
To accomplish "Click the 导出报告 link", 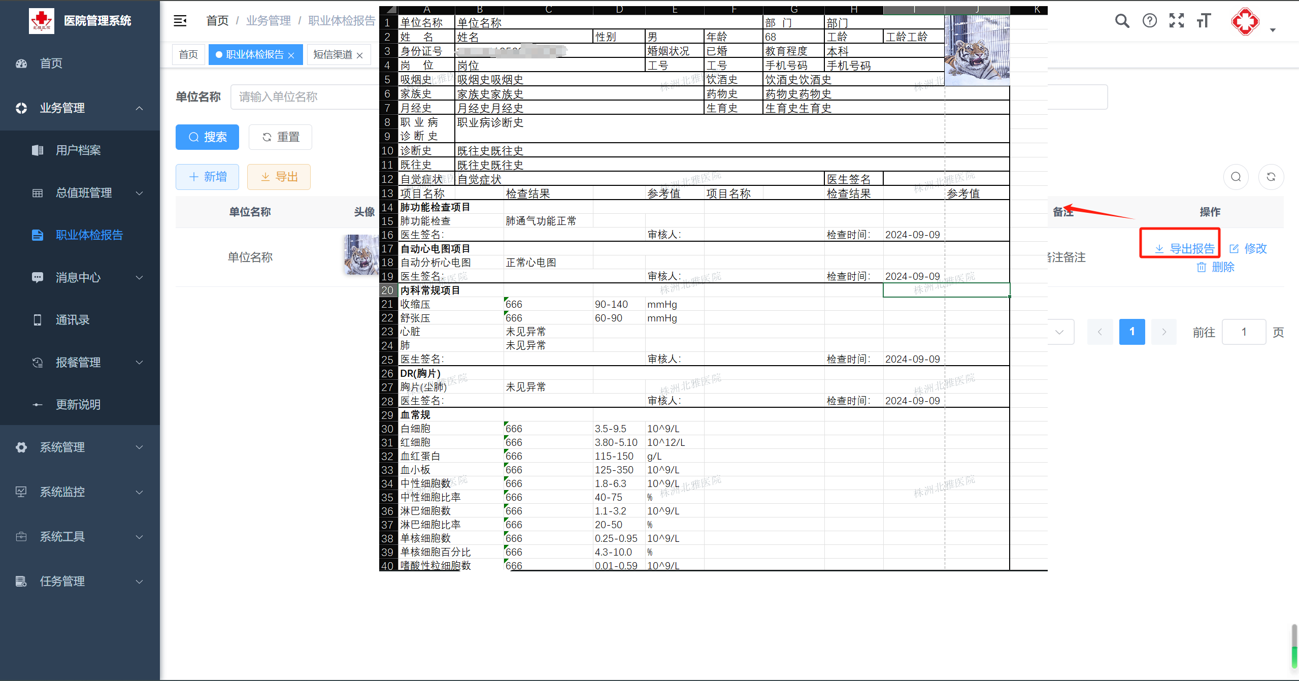I will point(1185,249).
